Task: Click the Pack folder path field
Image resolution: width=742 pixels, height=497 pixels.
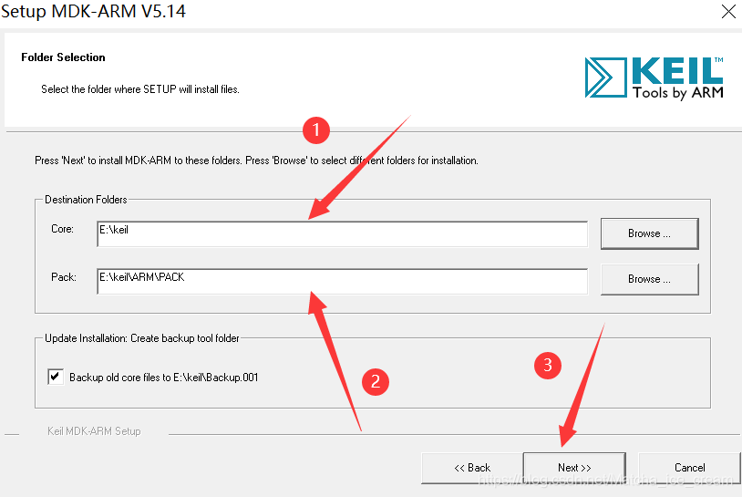Action: click(342, 282)
